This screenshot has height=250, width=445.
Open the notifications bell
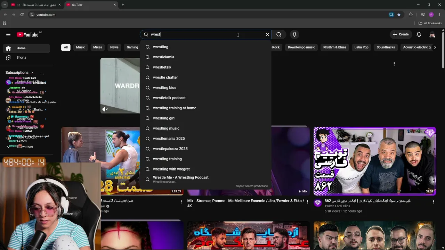click(x=419, y=34)
